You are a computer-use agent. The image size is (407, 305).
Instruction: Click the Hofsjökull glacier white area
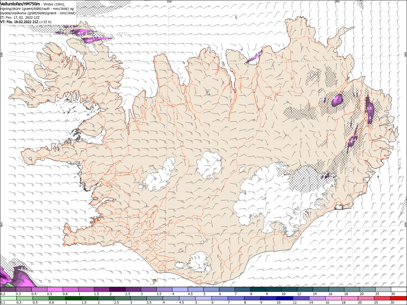pyautogui.click(x=209, y=165)
